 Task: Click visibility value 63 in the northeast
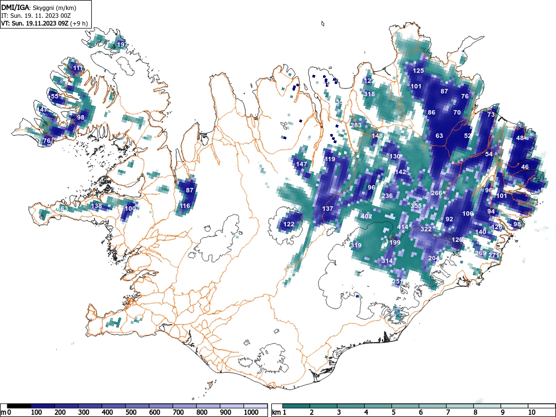tap(439, 136)
